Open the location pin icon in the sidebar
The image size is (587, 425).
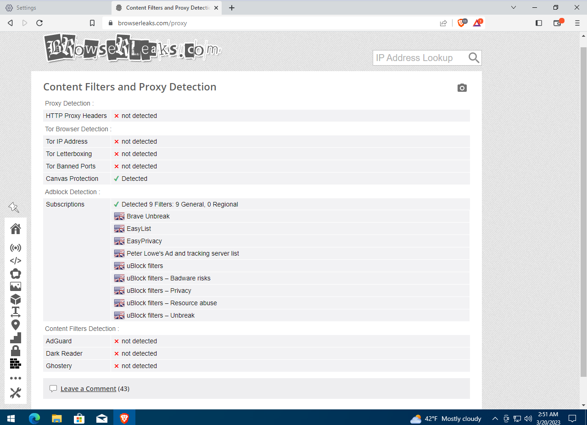(x=16, y=325)
